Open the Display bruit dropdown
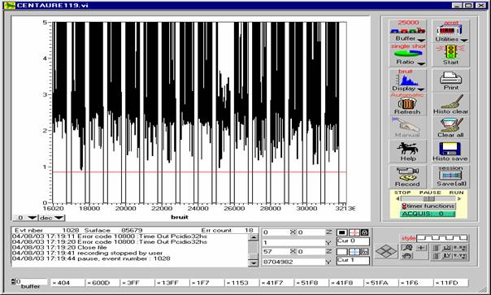Viewport: 491px width, 295px height. pyautogui.click(x=421, y=89)
